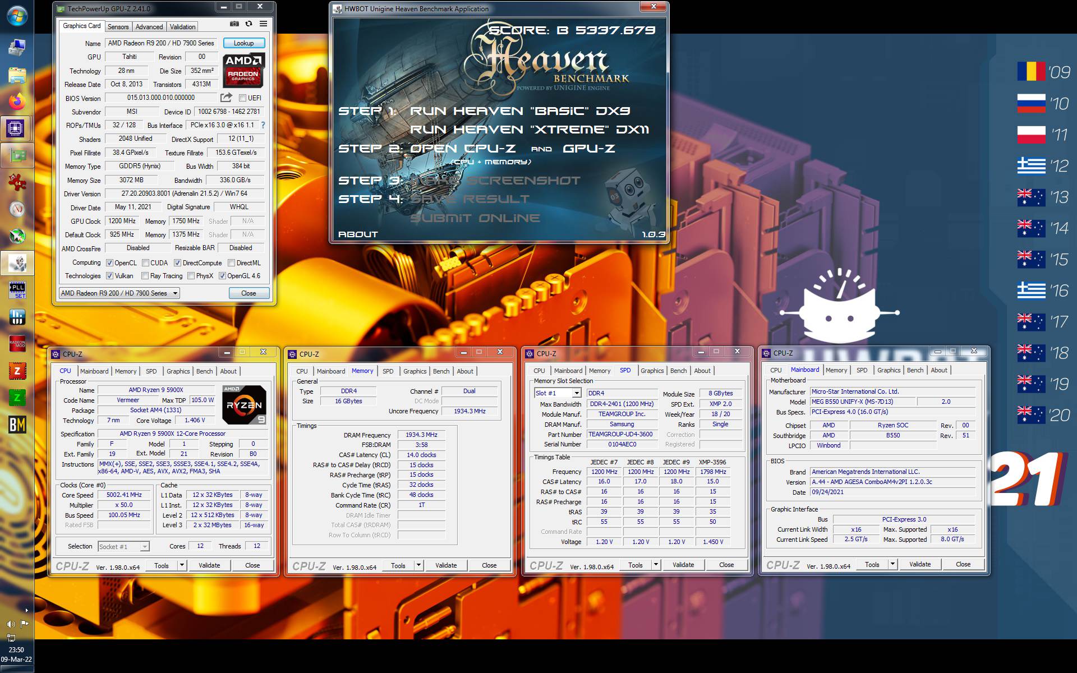Click ABOUT in the Heaven benchmark window
Screen dimensions: 1077x673
click(x=358, y=234)
